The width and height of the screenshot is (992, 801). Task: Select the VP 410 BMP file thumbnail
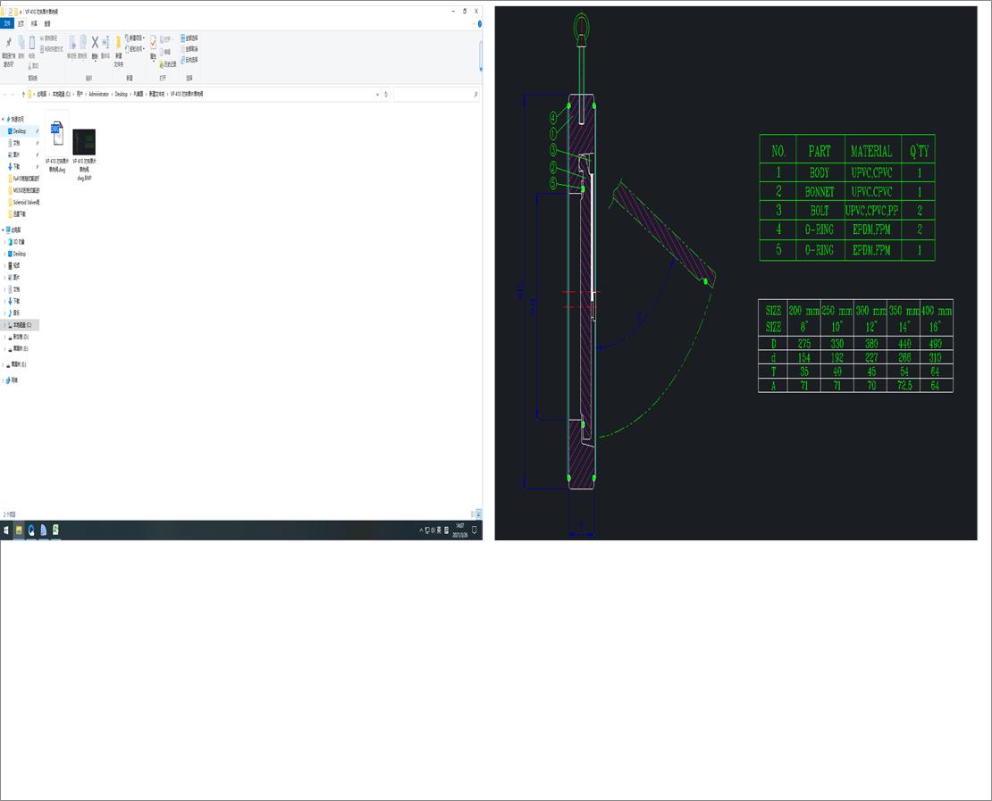(x=83, y=143)
